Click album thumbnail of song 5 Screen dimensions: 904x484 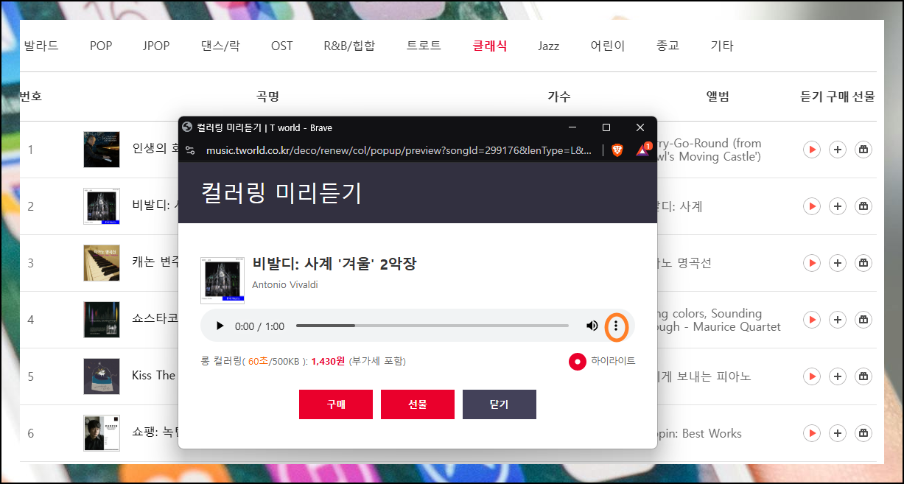point(102,376)
